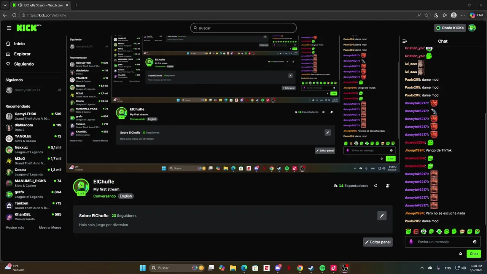
Task: Open Nexxuz recommended channel
Action: [33, 150]
